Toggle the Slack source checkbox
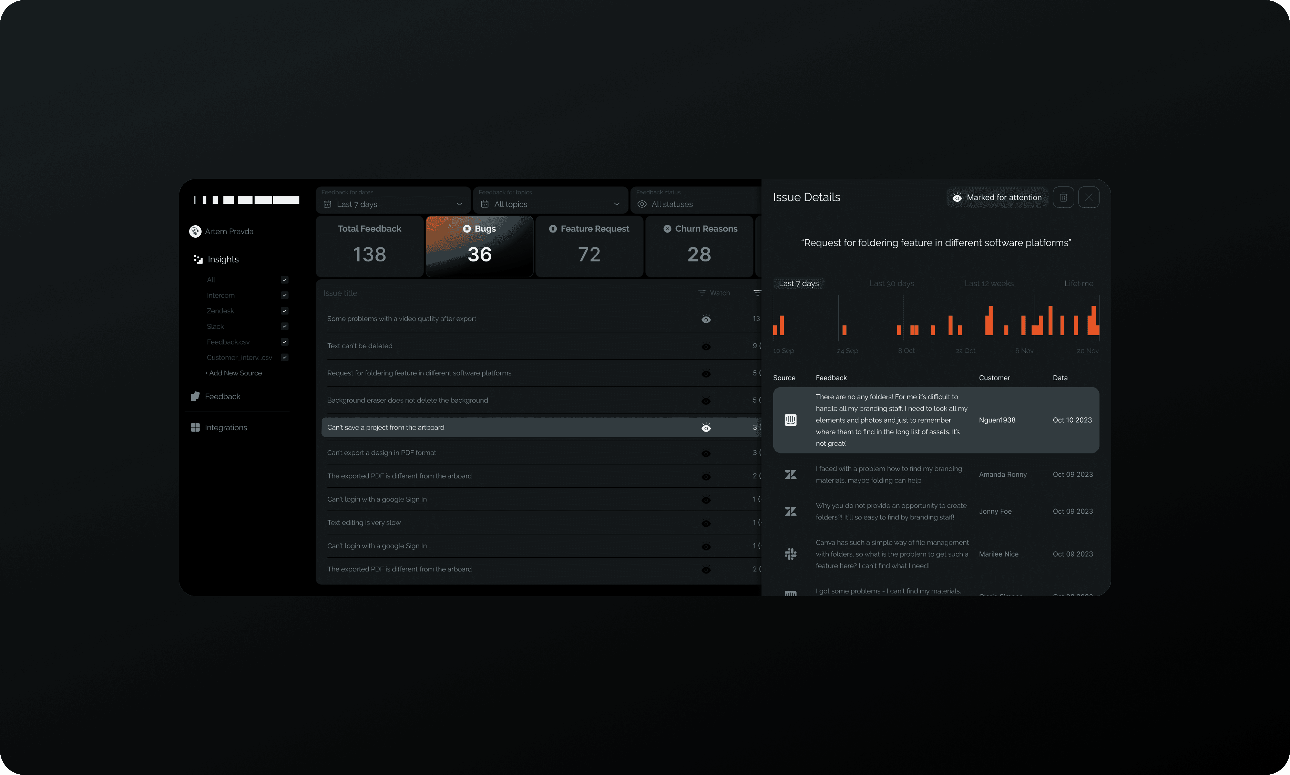The width and height of the screenshot is (1290, 775). 285,327
